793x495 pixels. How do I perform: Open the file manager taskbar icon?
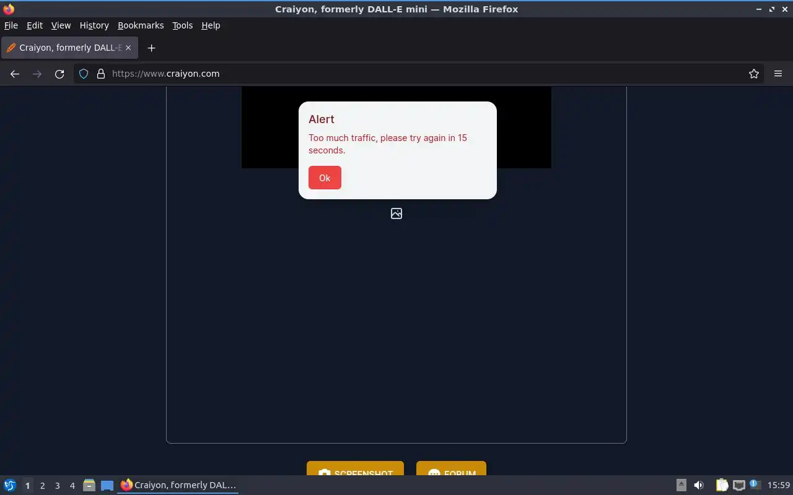pos(89,485)
